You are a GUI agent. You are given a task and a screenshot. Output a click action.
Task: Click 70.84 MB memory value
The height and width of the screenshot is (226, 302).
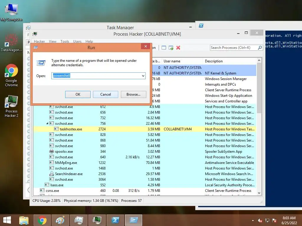click(x=153, y=162)
